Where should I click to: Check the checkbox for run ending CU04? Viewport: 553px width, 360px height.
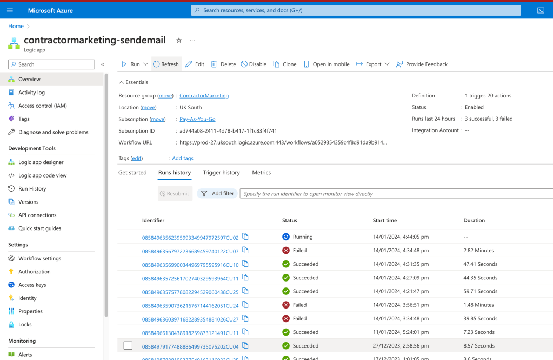(128, 345)
